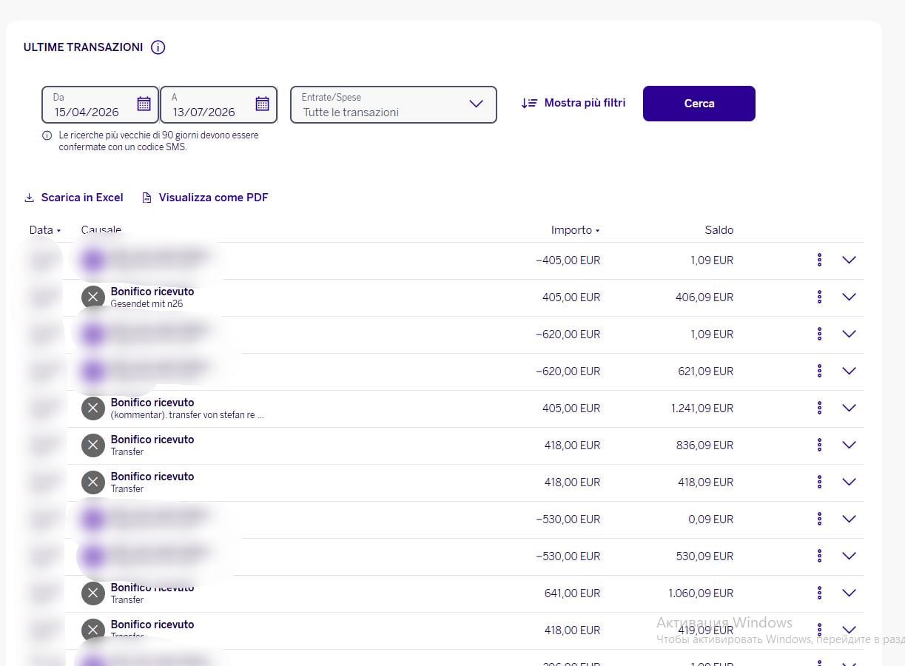Open three-dot menu for 1.241,09 EUR row
Viewport: 905px width, 666px height.
pos(819,408)
